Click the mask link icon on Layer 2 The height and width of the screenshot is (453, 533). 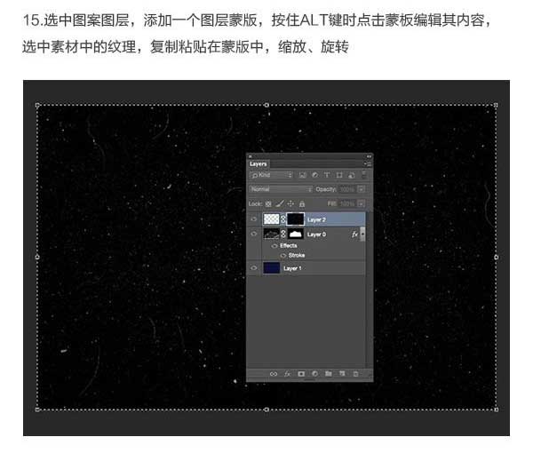point(283,219)
